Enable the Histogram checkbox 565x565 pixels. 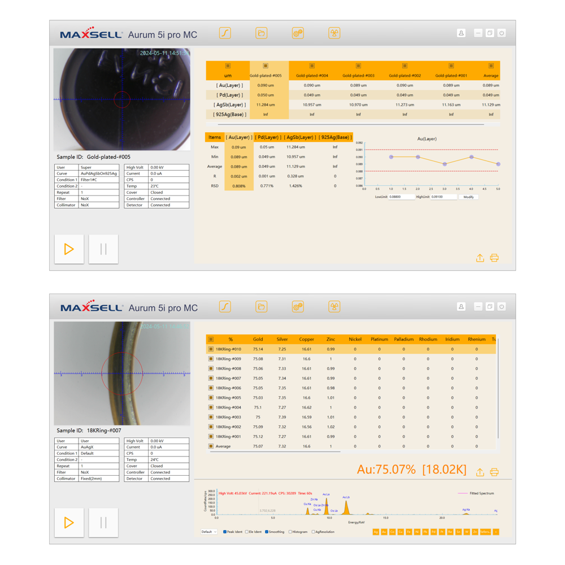[291, 532]
